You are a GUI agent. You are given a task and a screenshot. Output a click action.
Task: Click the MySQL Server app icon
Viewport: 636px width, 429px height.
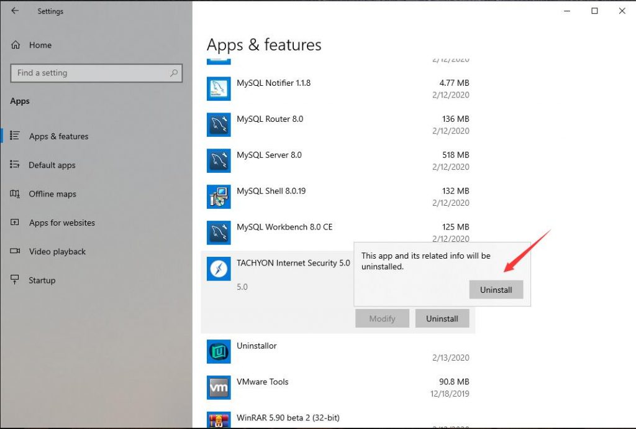pyautogui.click(x=219, y=161)
